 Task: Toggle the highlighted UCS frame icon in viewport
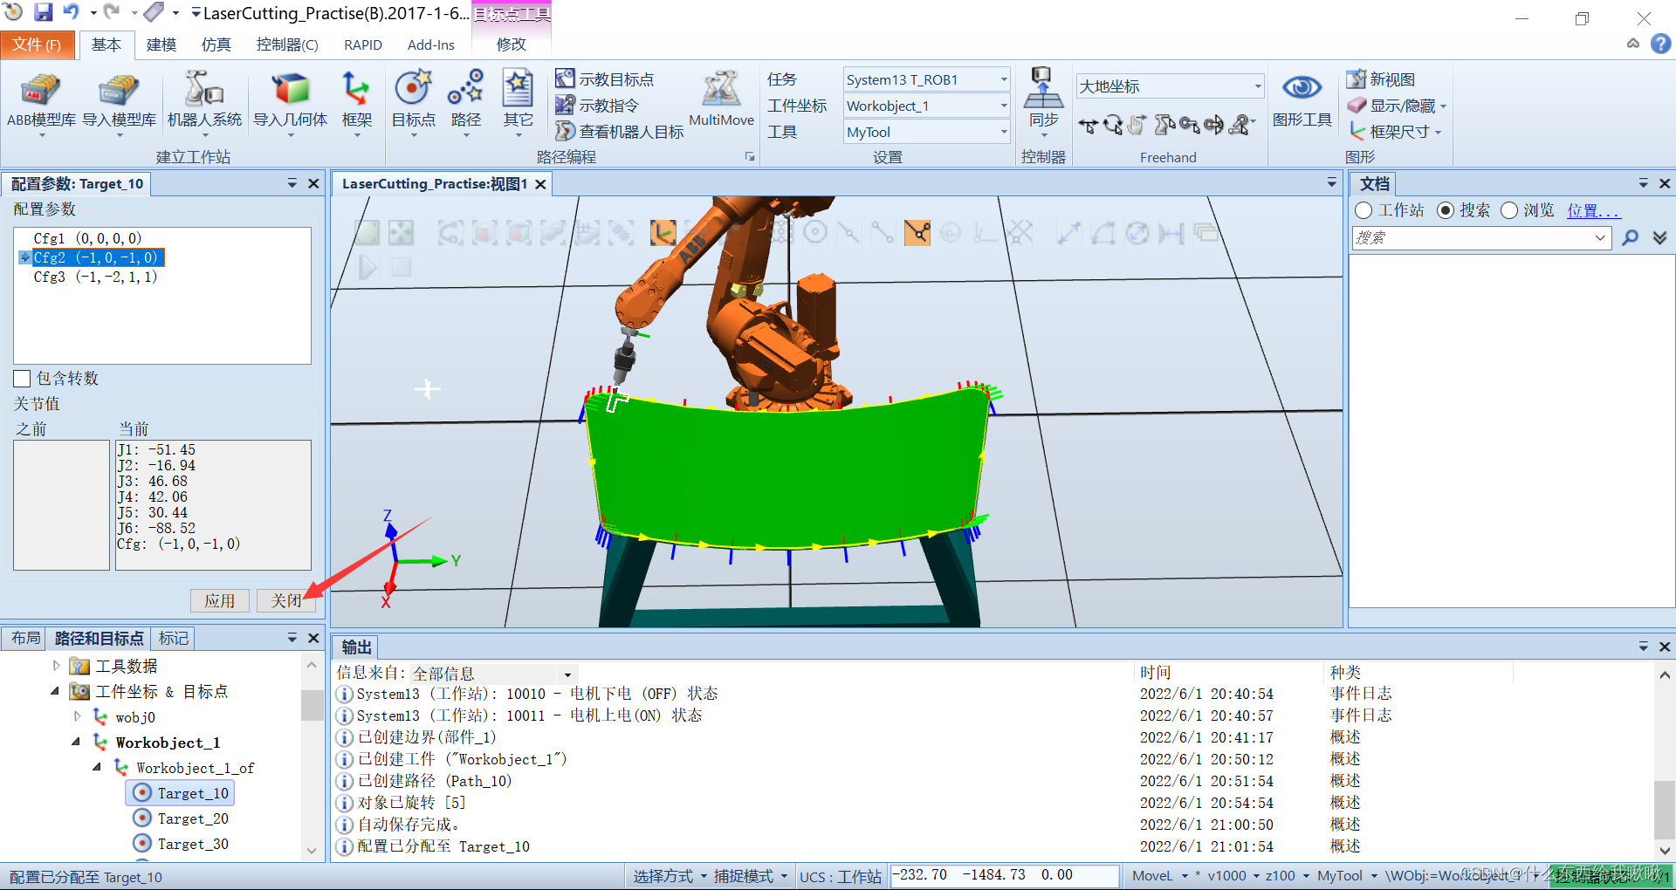coord(663,232)
